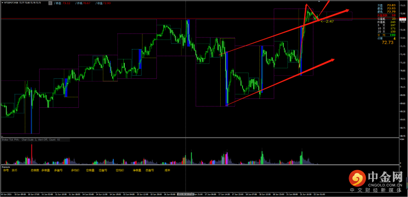Viewport: 408px width, 197px height.
Task: Click the 空均价 column header
Action: coord(120,170)
